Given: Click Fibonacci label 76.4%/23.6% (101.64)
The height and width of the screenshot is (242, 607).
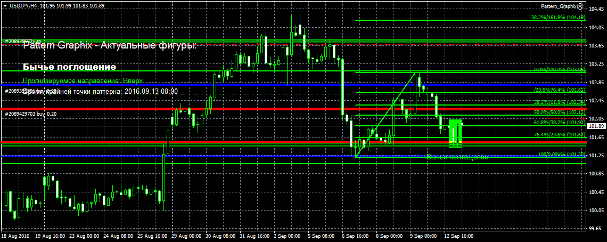Looking at the screenshot, I should (x=559, y=134).
